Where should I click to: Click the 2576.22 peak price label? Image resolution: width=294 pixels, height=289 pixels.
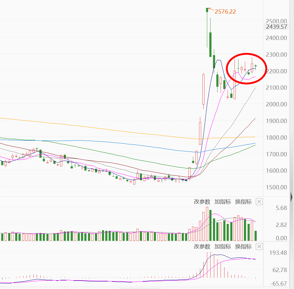click(225, 12)
